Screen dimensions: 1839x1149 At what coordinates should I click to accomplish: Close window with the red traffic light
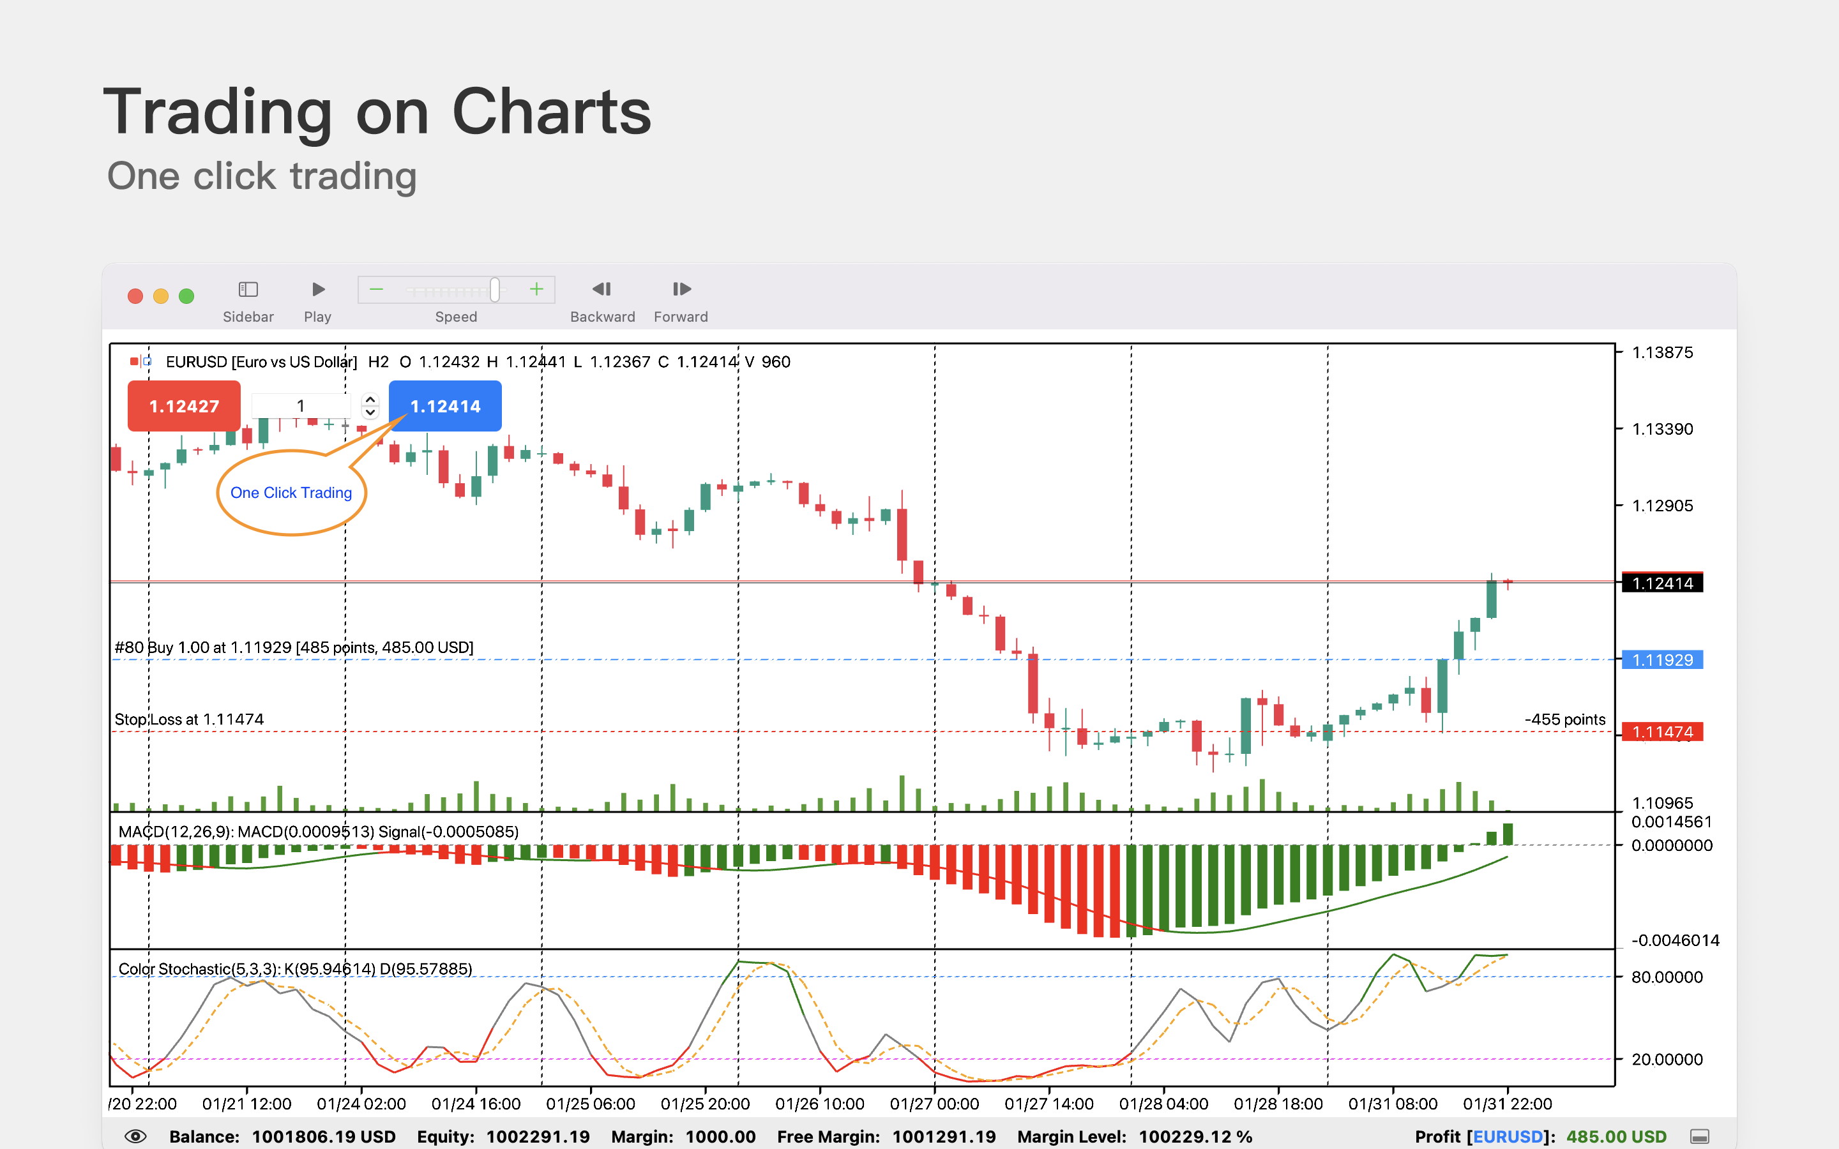tap(135, 296)
